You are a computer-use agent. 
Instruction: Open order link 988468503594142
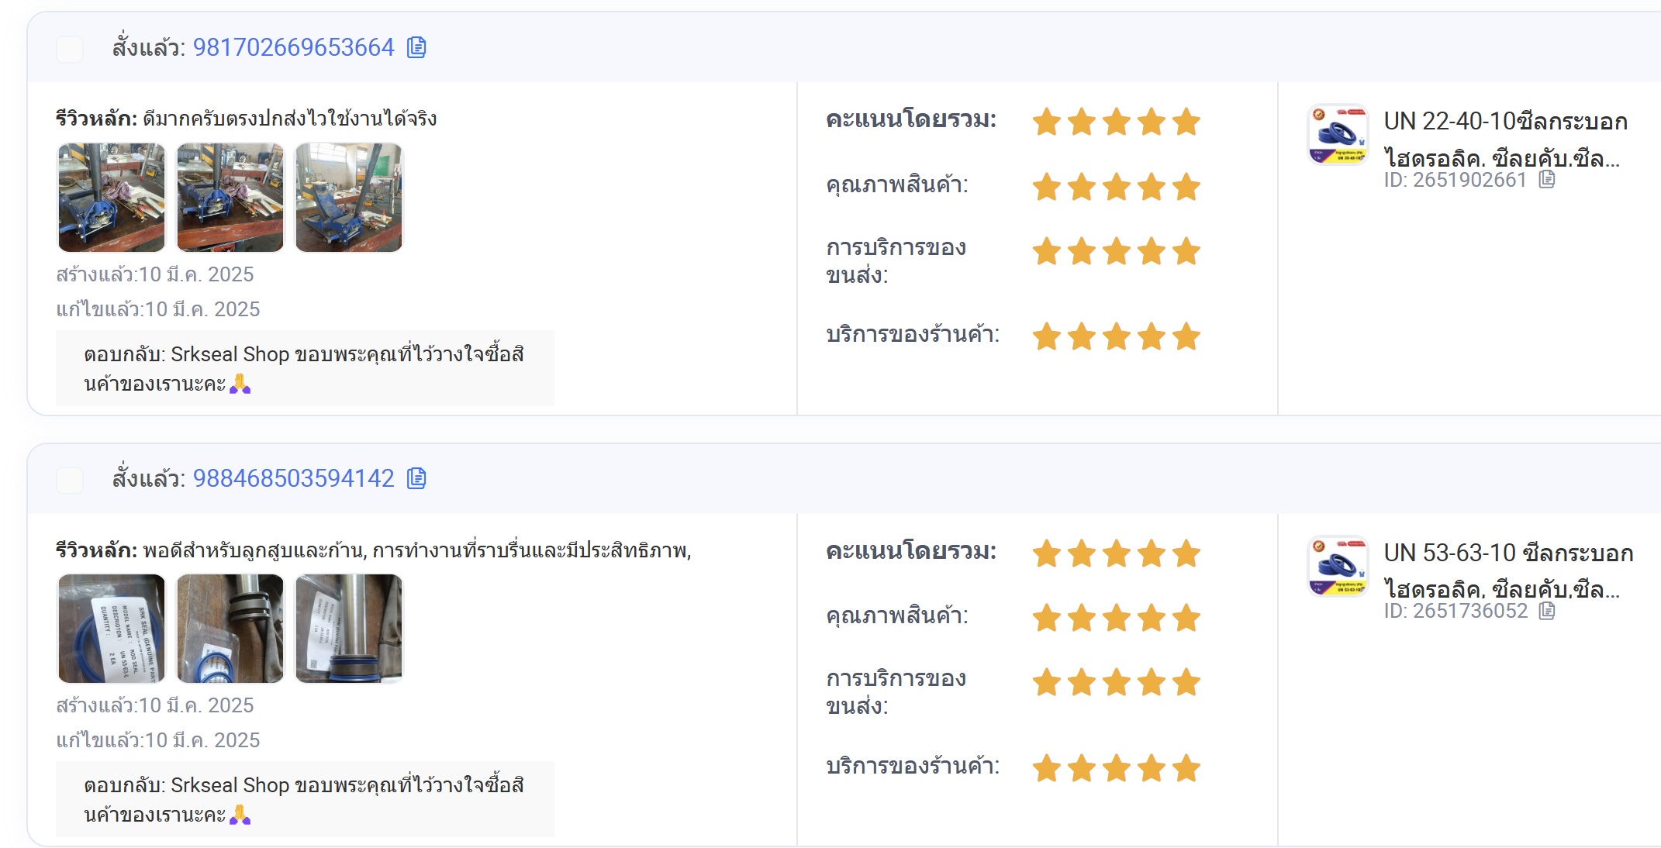tap(294, 479)
